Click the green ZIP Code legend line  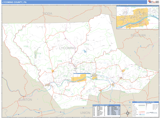point(142,107)
